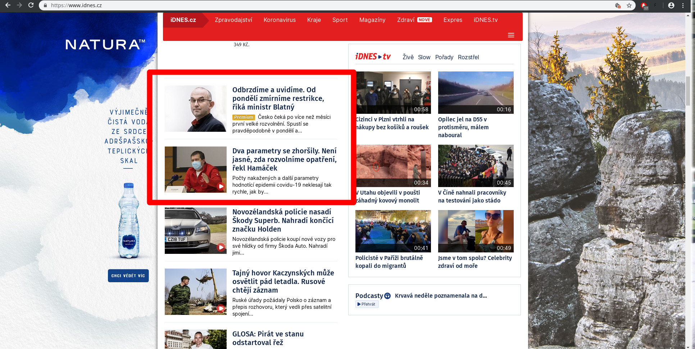
Task: Click the browser forward arrow
Action: 19,5
